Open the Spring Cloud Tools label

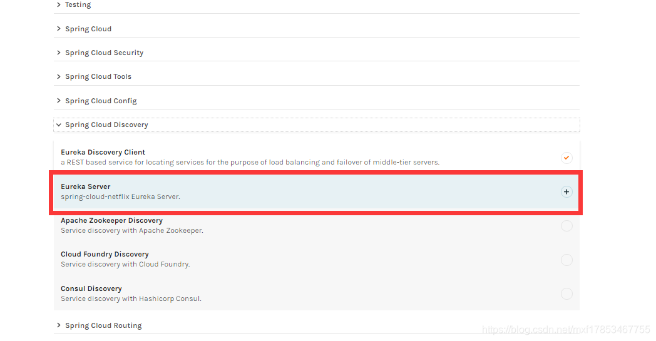pos(98,76)
